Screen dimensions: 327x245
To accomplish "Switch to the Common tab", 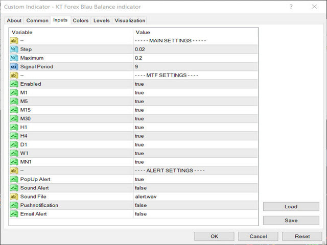I will (x=37, y=20).
